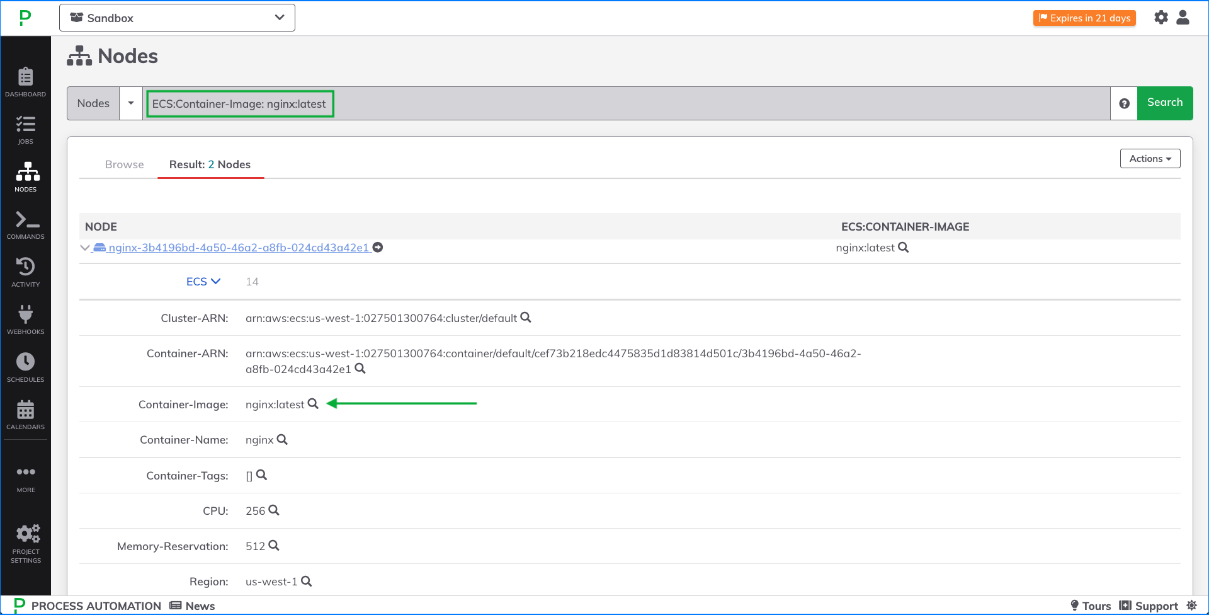The image size is (1209, 615).
Task: Collapse the ECS attribute group
Action: (x=203, y=282)
